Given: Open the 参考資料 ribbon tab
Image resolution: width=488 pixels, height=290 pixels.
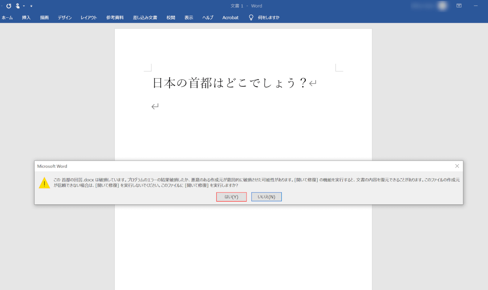Looking at the screenshot, I should coord(115,17).
